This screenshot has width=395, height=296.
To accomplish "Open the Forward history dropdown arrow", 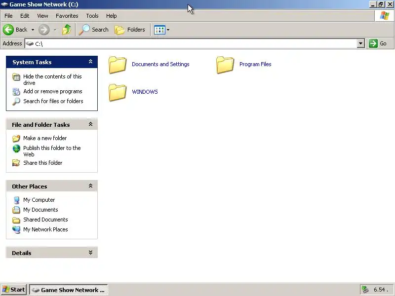I will coord(55,30).
